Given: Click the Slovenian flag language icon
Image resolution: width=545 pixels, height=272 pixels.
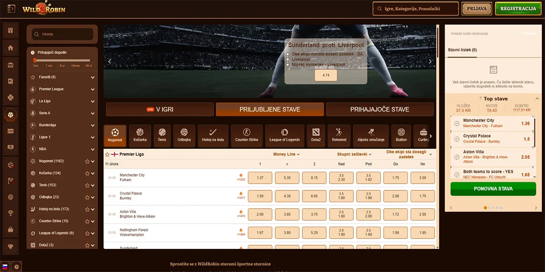Looking at the screenshot, I should click(5, 267).
